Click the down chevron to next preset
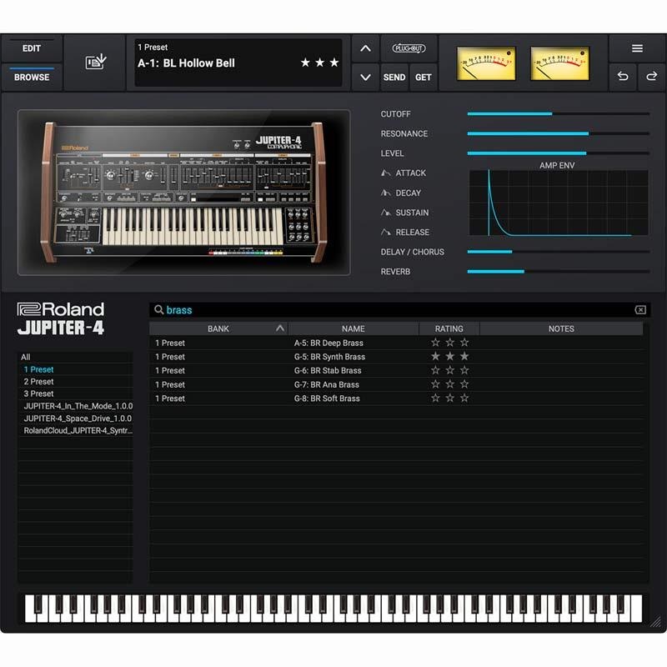Image resolution: width=667 pixels, height=667 pixels. 365,78
